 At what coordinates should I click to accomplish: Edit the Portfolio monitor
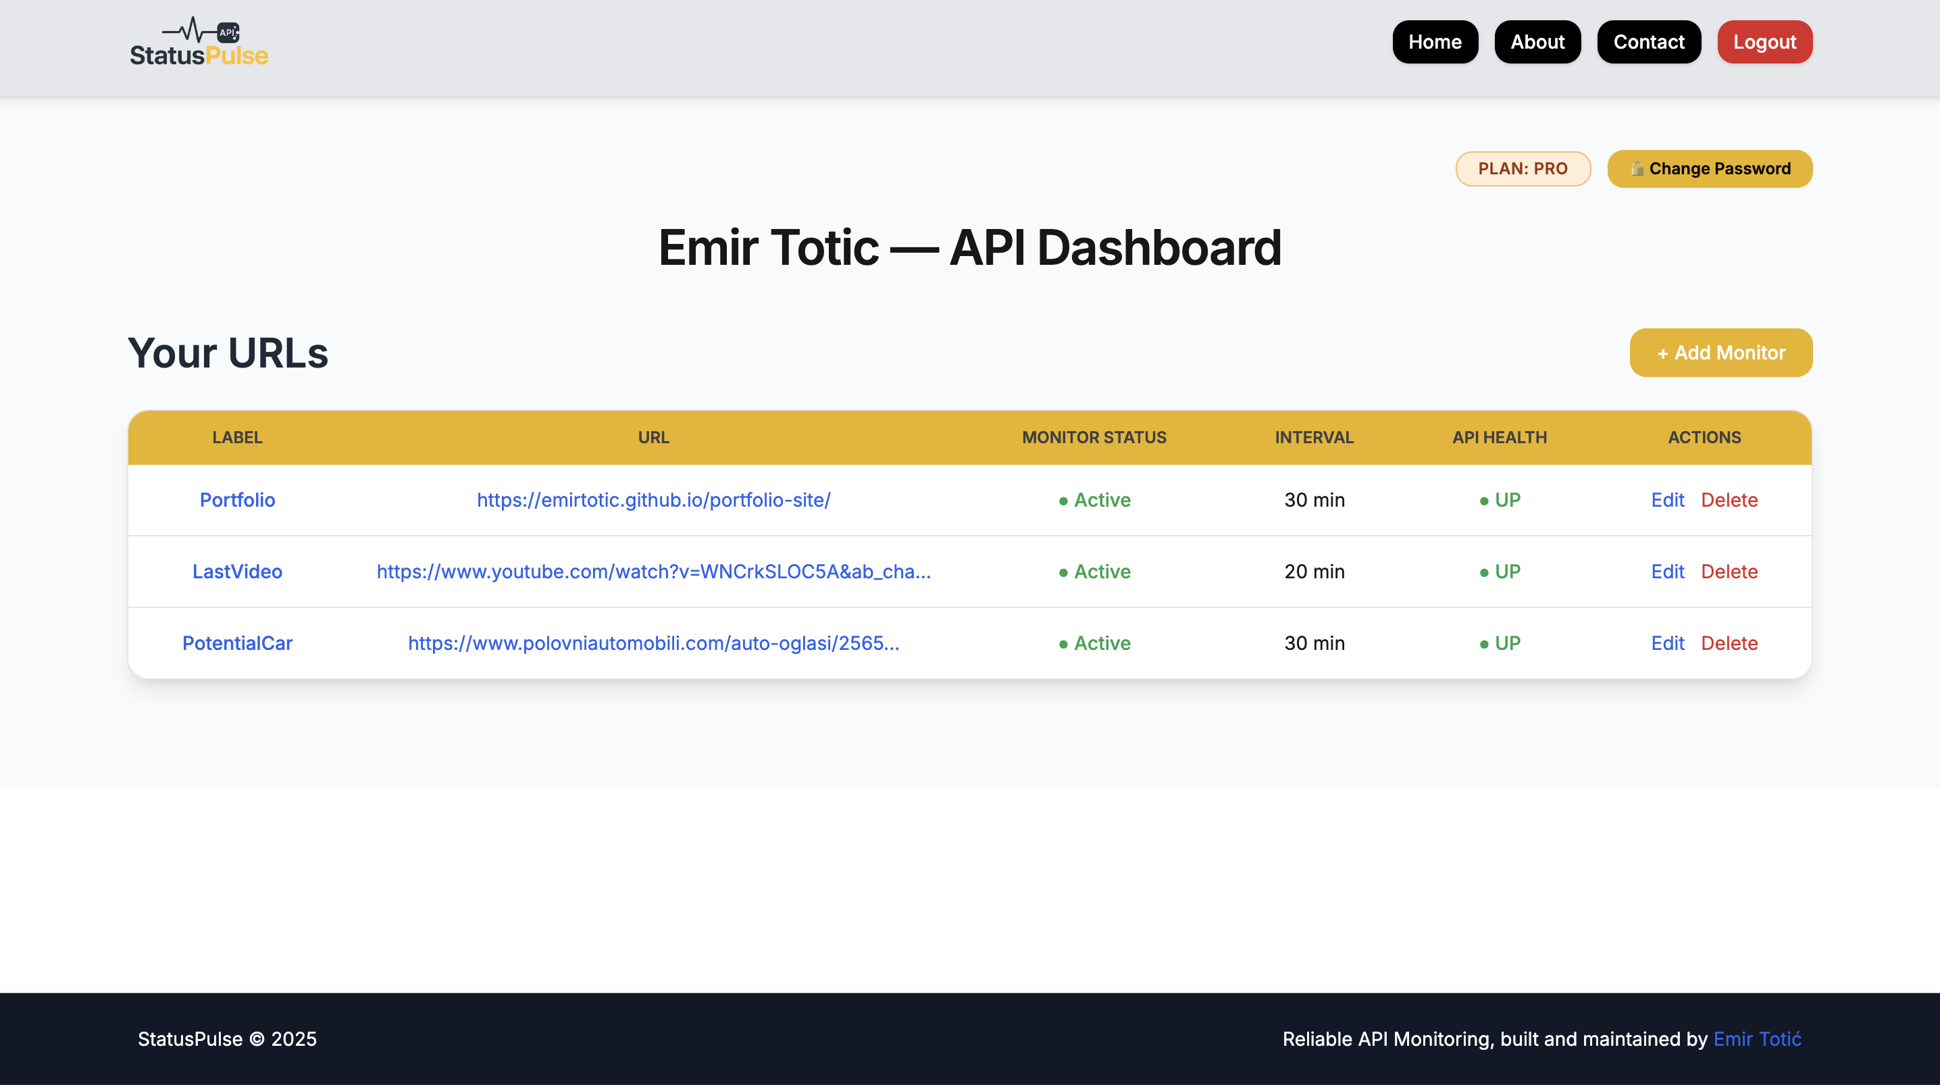1667,501
